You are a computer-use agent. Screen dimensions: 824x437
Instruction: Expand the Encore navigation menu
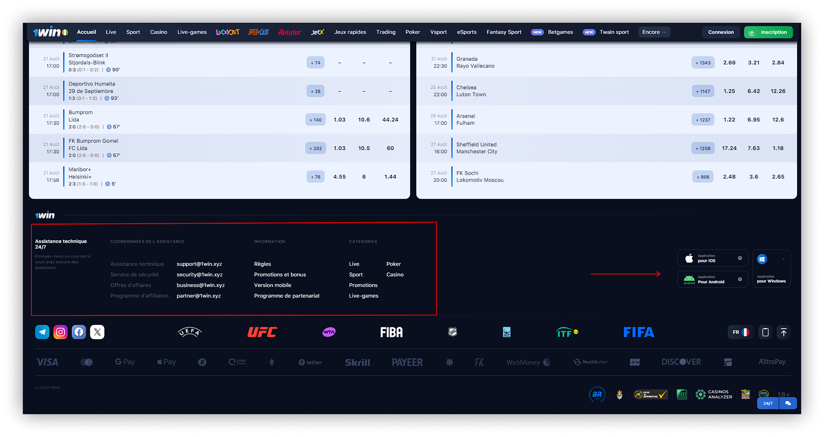(654, 32)
